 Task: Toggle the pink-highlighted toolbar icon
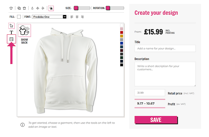coord(51,8)
